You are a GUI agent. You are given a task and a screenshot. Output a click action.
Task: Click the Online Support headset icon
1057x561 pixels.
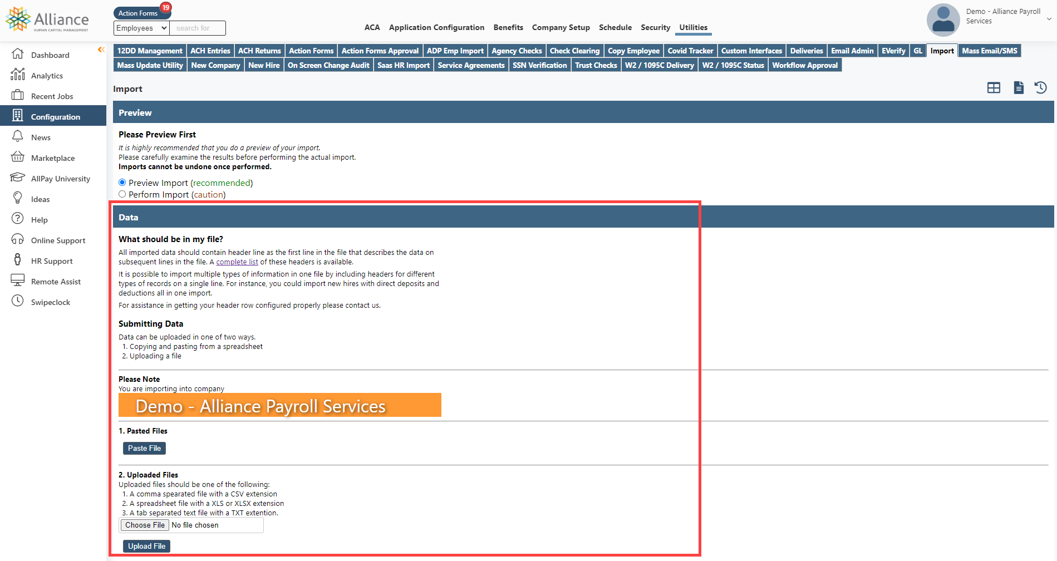click(18, 239)
